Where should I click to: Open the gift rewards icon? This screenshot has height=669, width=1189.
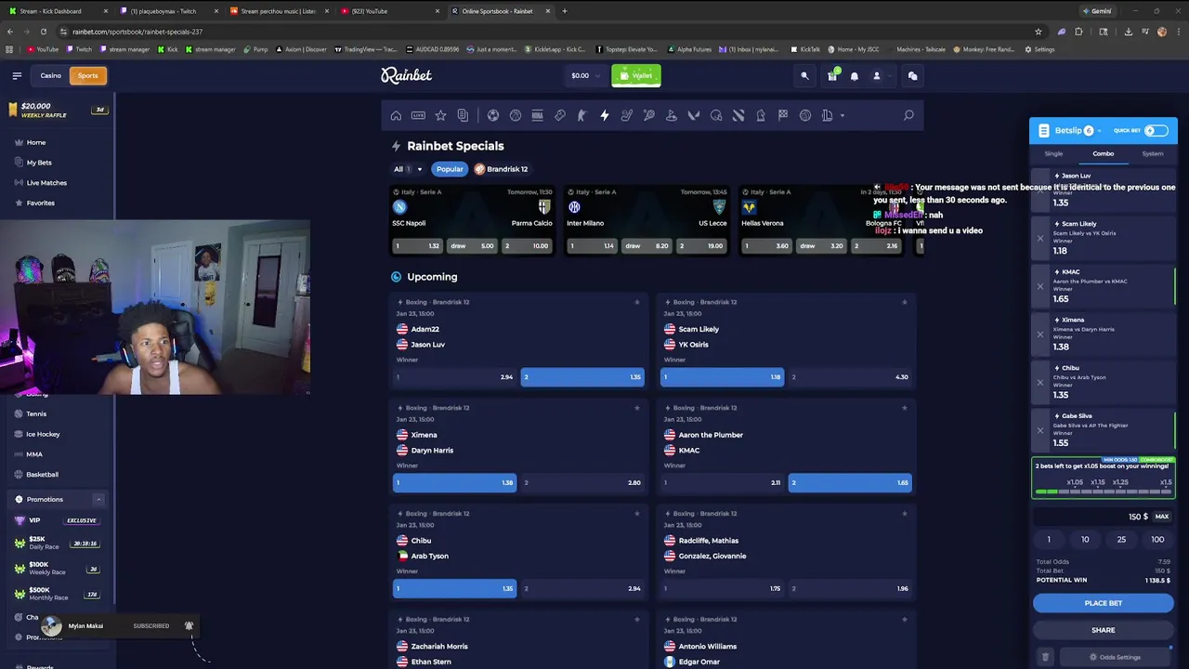pos(832,76)
